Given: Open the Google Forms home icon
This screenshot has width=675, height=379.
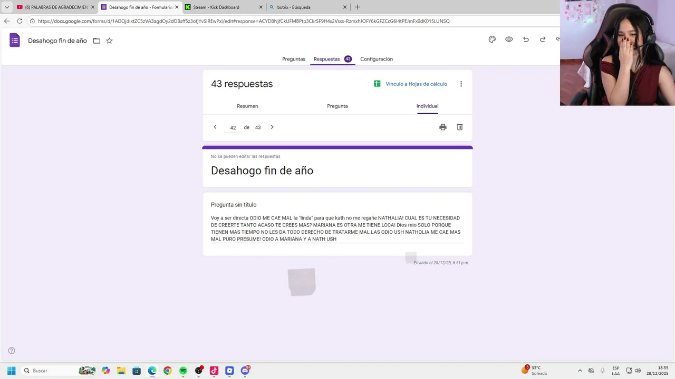Looking at the screenshot, I should 15,40.
